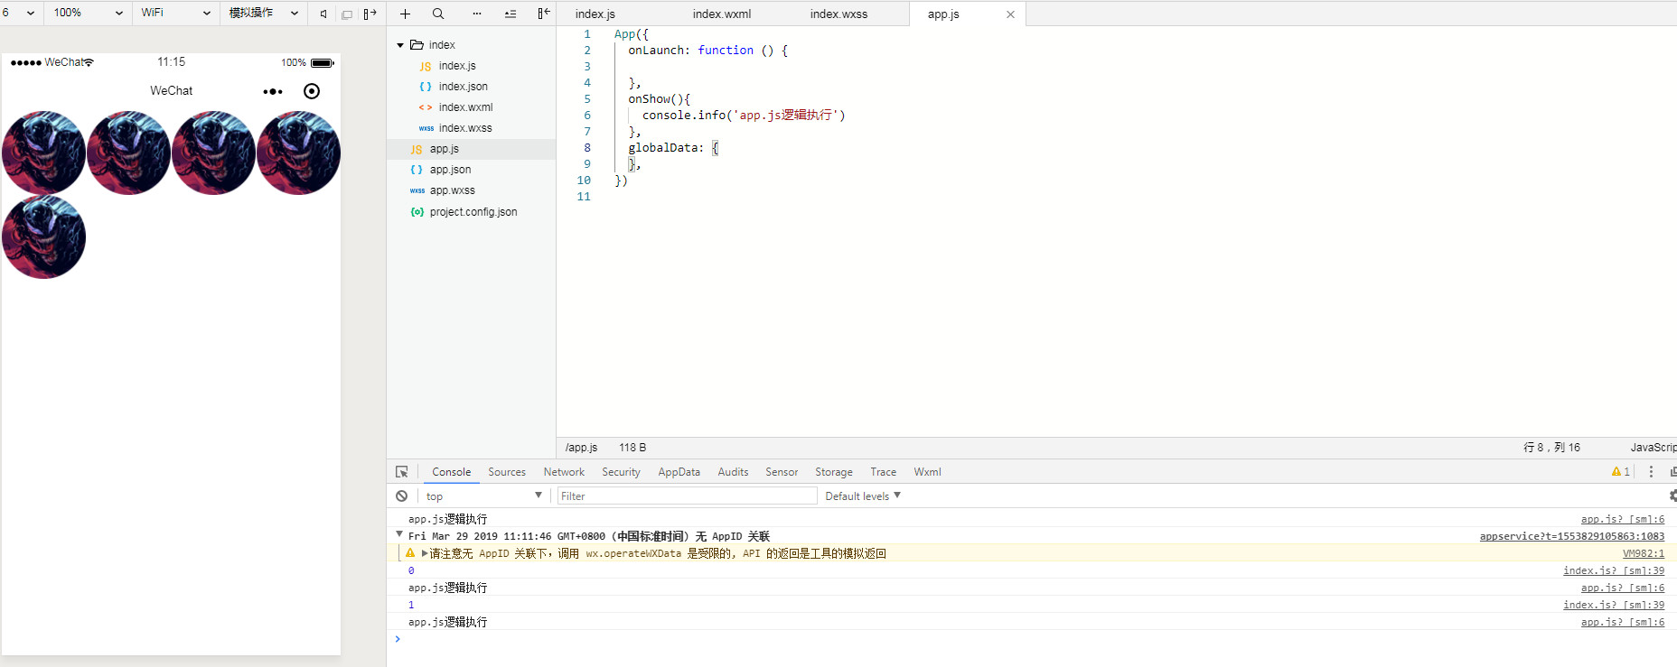1677x667 pixels.
Task: Open the Network devtools tab
Action: click(564, 471)
